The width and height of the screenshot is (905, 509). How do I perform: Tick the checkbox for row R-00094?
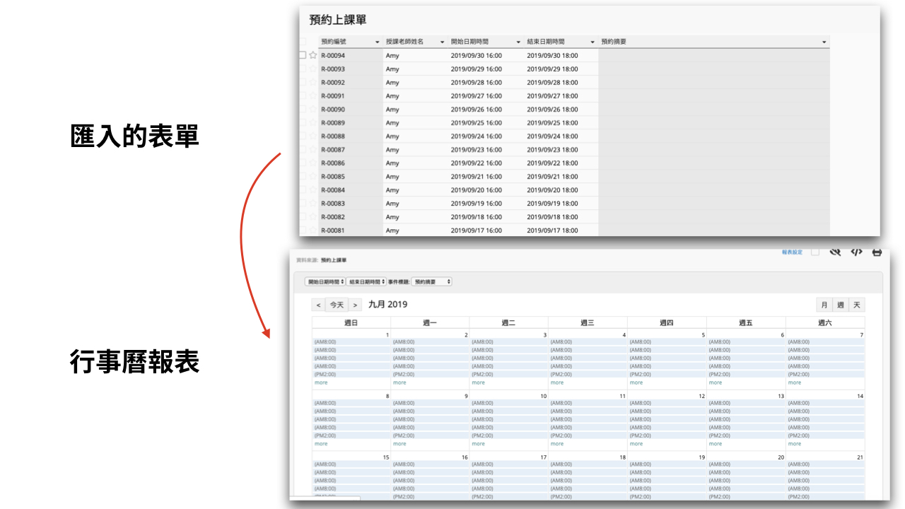303,55
